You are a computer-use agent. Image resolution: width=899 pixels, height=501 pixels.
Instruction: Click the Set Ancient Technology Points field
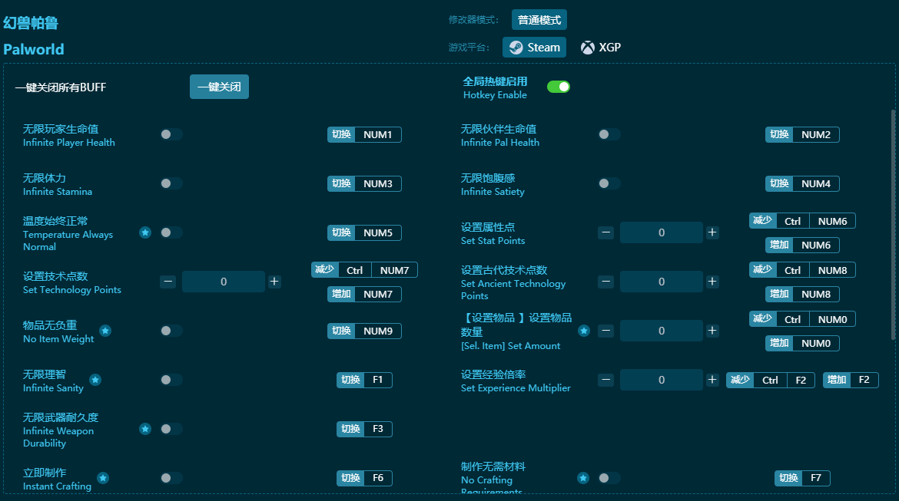661,281
